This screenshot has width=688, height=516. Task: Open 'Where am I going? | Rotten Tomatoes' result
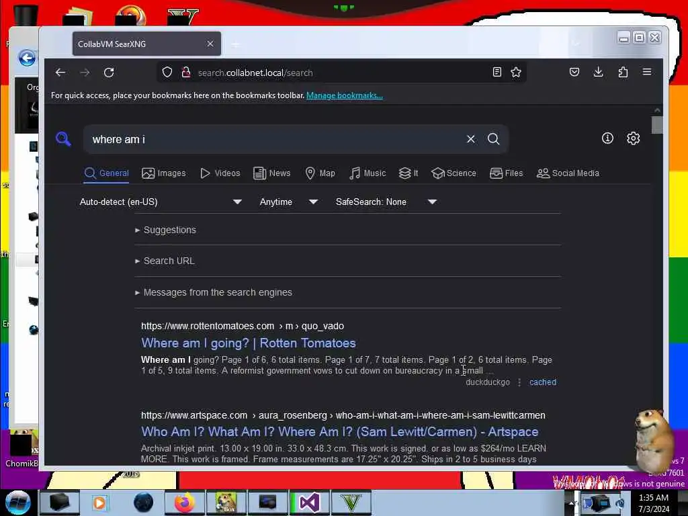click(249, 343)
